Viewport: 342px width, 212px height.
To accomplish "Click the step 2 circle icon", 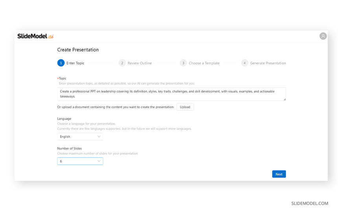I will (122, 63).
